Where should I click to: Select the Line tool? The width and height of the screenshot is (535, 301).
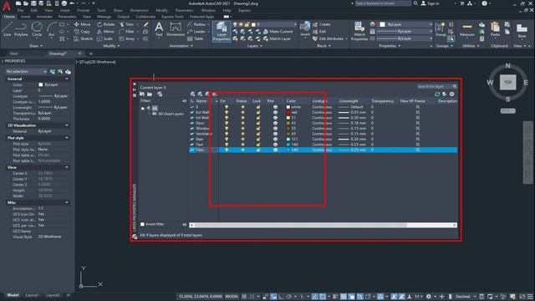point(8,28)
